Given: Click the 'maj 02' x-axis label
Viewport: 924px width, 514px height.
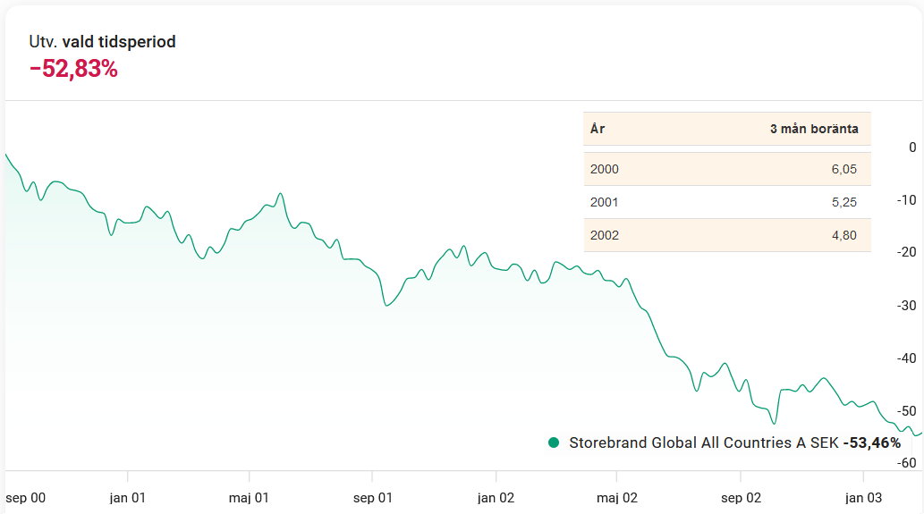Looking at the screenshot, I should 617,498.
